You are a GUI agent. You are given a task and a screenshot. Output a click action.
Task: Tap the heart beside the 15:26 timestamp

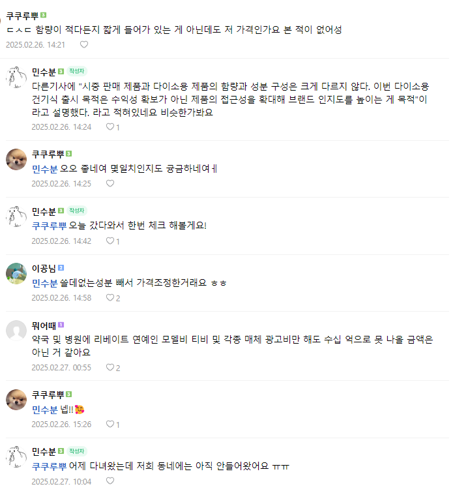tap(110, 425)
